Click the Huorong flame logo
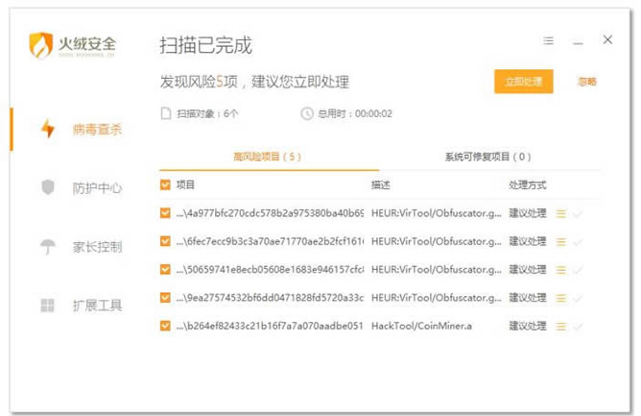The height and width of the screenshot is (416, 641). (42, 45)
